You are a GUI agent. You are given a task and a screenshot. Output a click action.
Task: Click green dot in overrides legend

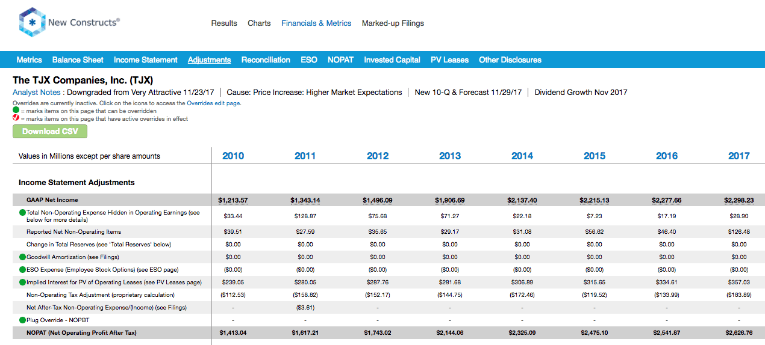[16, 111]
